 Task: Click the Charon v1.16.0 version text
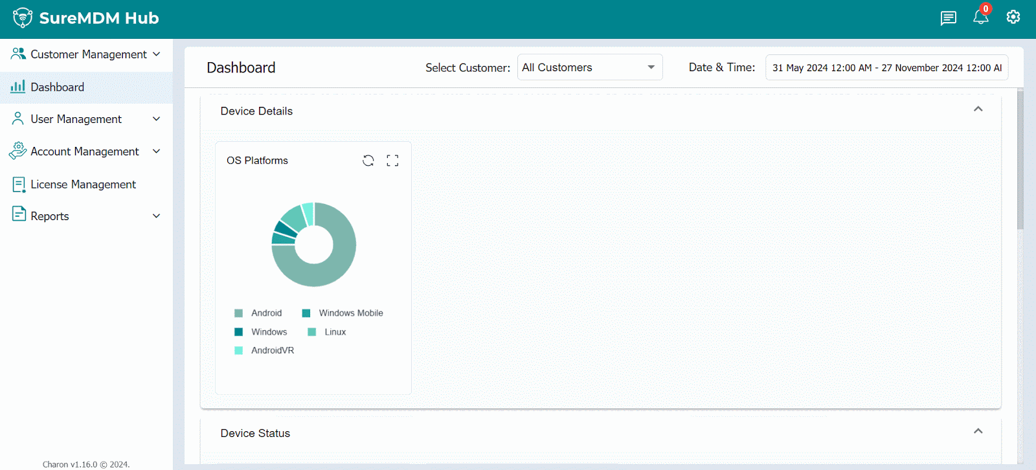[x=86, y=464]
